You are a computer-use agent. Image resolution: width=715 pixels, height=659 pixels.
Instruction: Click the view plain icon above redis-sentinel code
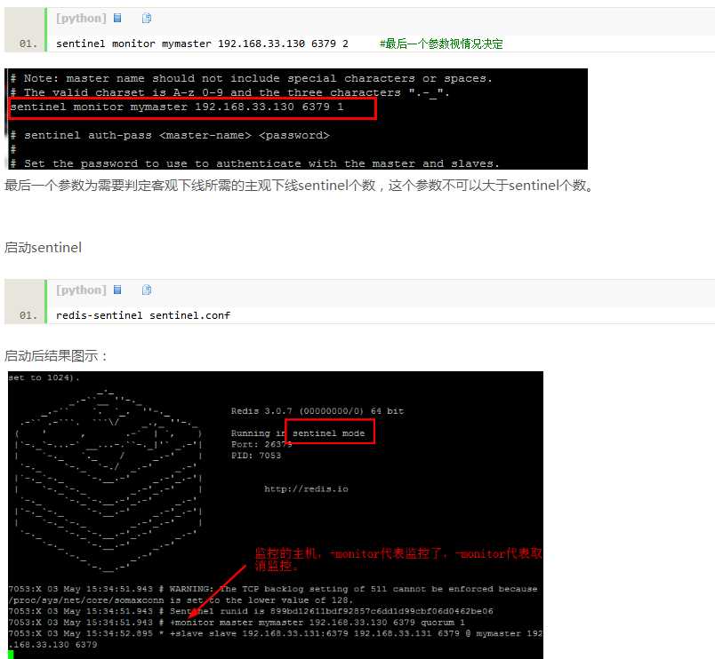tap(117, 290)
